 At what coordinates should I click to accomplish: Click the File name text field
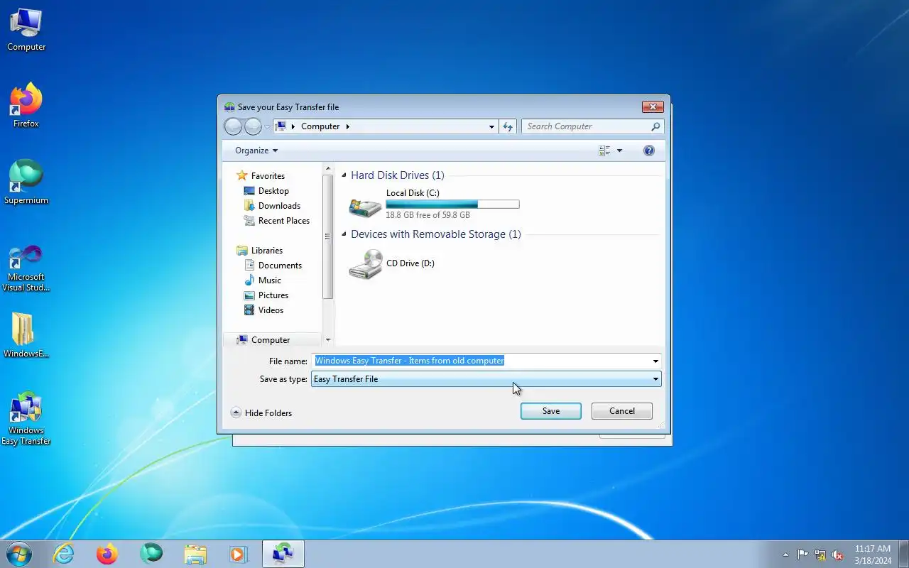tap(481, 361)
